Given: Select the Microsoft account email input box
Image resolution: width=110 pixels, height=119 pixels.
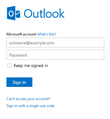Looking at the screenshot, I should click(x=55, y=43).
